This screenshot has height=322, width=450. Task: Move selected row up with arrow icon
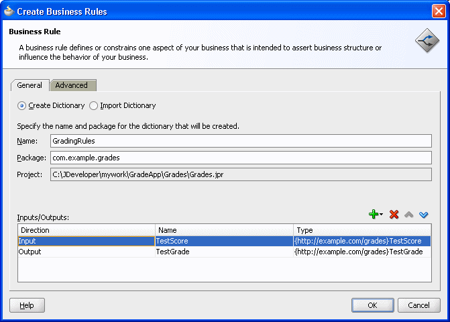(x=409, y=215)
